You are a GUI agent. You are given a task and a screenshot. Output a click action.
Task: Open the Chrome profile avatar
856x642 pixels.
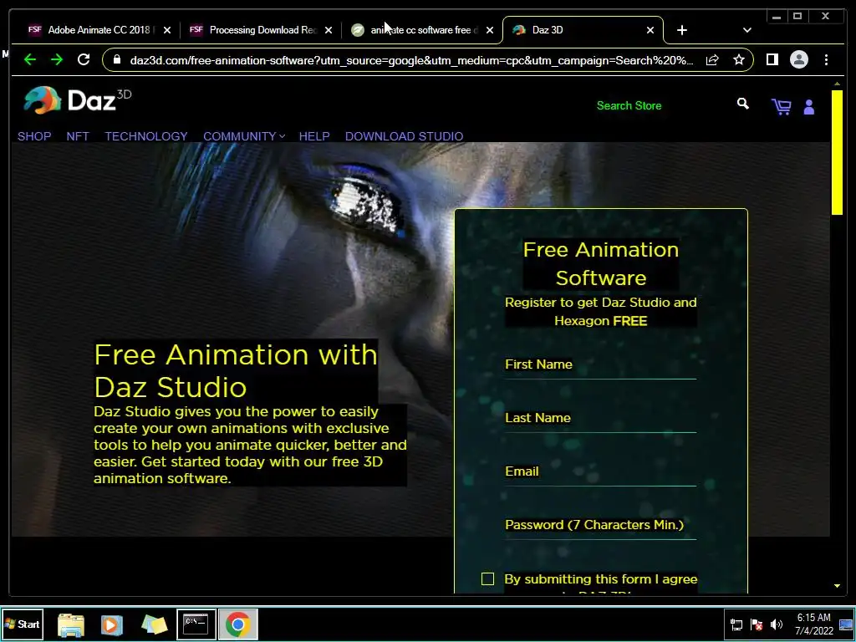point(798,59)
